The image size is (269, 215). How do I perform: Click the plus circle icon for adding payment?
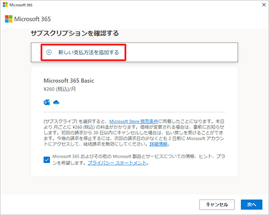[x=49, y=52]
